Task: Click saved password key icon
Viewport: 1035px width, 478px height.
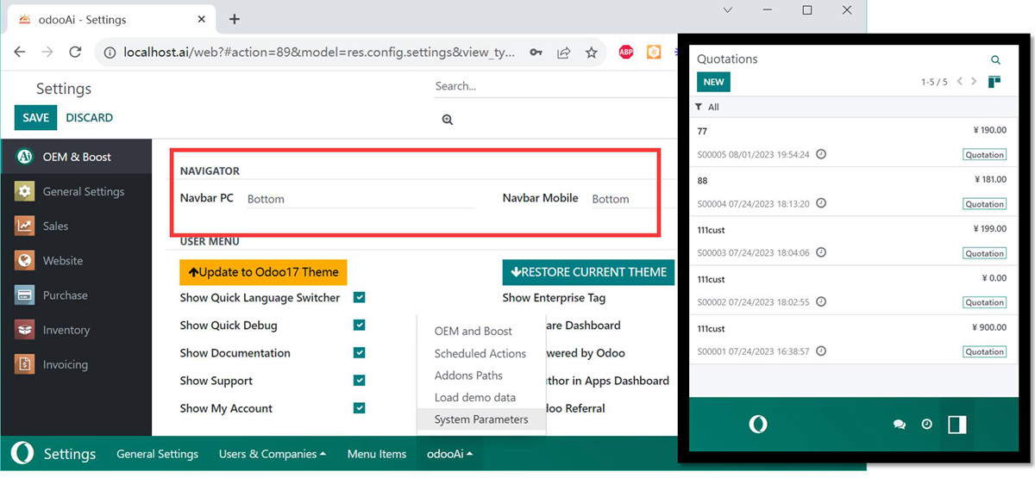Action: (536, 53)
